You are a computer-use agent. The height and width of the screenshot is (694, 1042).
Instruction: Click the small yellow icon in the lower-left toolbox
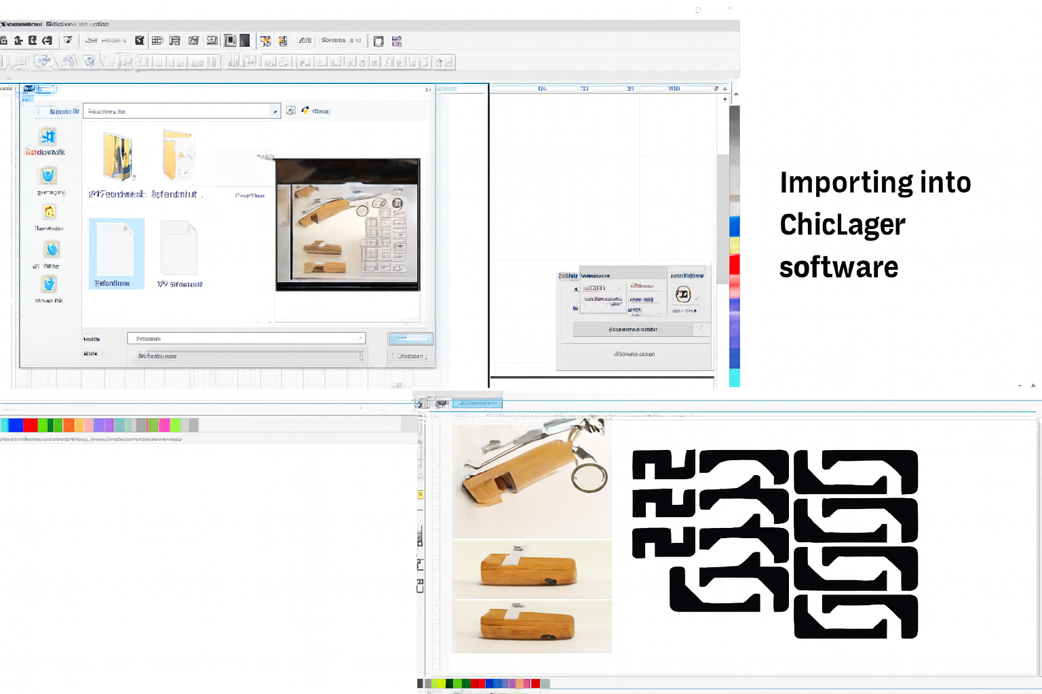421,495
